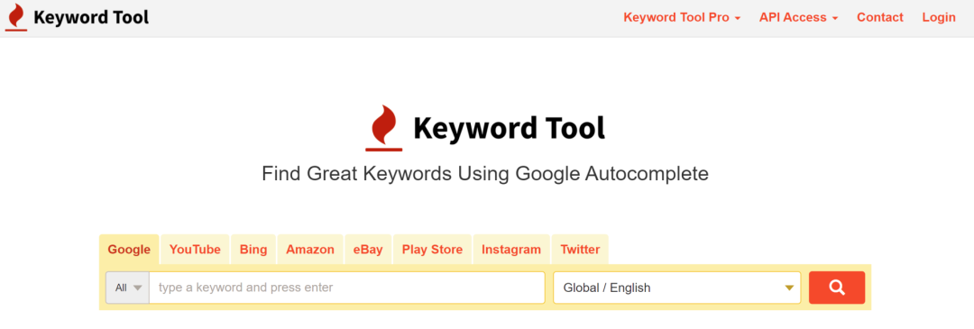The image size is (974, 329).
Task: Switch to the eBay tab
Action: tap(368, 250)
